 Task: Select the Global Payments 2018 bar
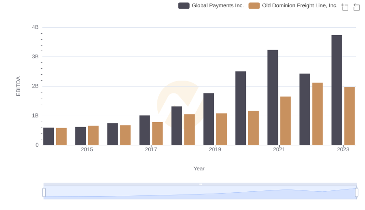[177, 126]
